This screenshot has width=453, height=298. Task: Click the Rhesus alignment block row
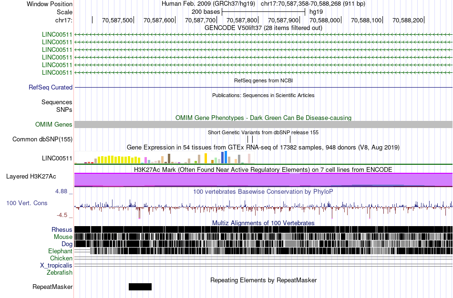264,229
